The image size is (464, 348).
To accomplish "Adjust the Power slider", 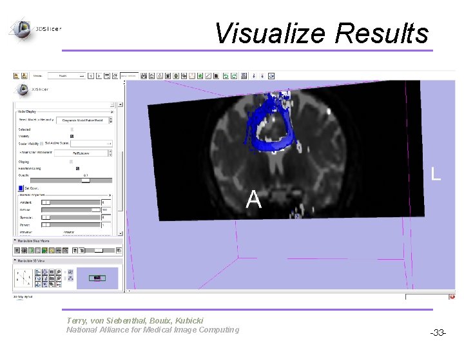I will click(71, 225).
